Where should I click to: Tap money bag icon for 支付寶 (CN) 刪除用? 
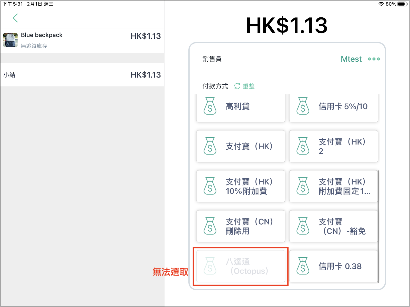tap(210, 226)
